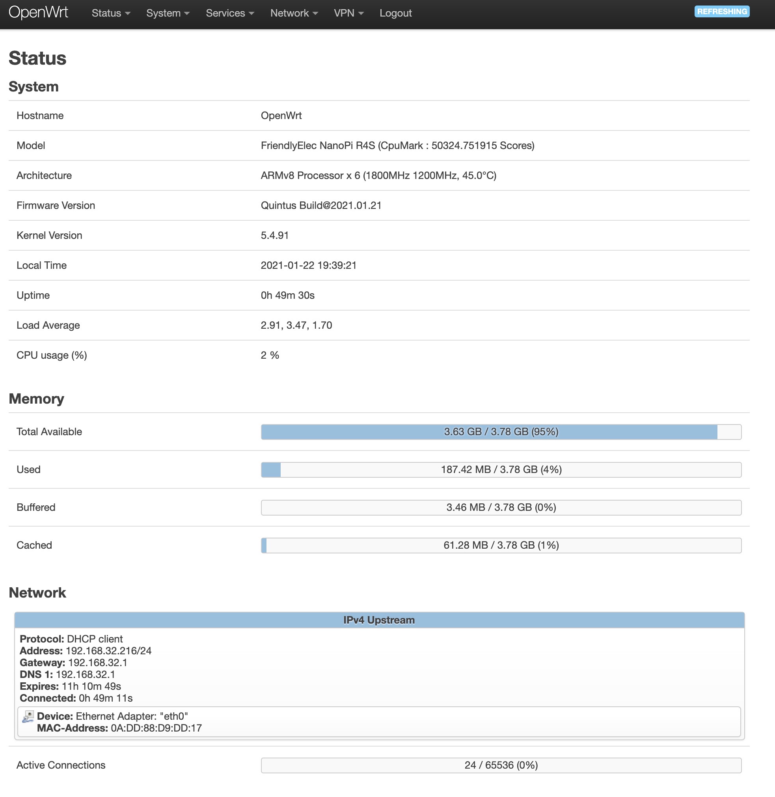Click the eth0 Ethernet adapter icon
775x797 pixels.
click(28, 717)
